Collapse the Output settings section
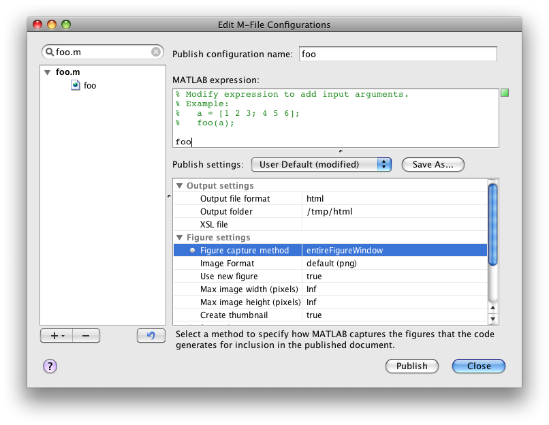The height and width of the screenshot is (425, 549). click(x=180, y=185)
